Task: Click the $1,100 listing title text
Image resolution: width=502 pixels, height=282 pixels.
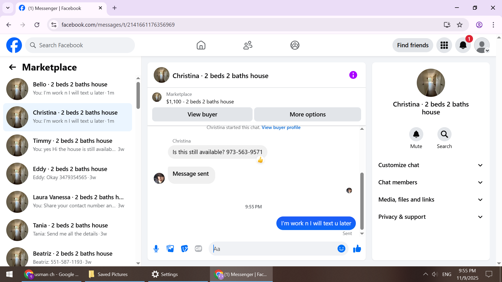Action: tap(200, 102)
